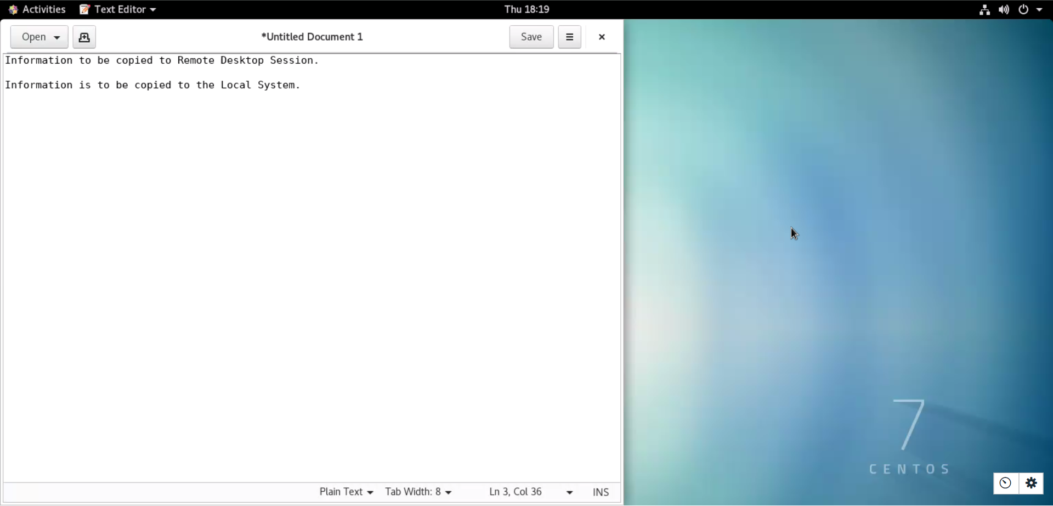Click the network status icon in top bar

point(984,9)
